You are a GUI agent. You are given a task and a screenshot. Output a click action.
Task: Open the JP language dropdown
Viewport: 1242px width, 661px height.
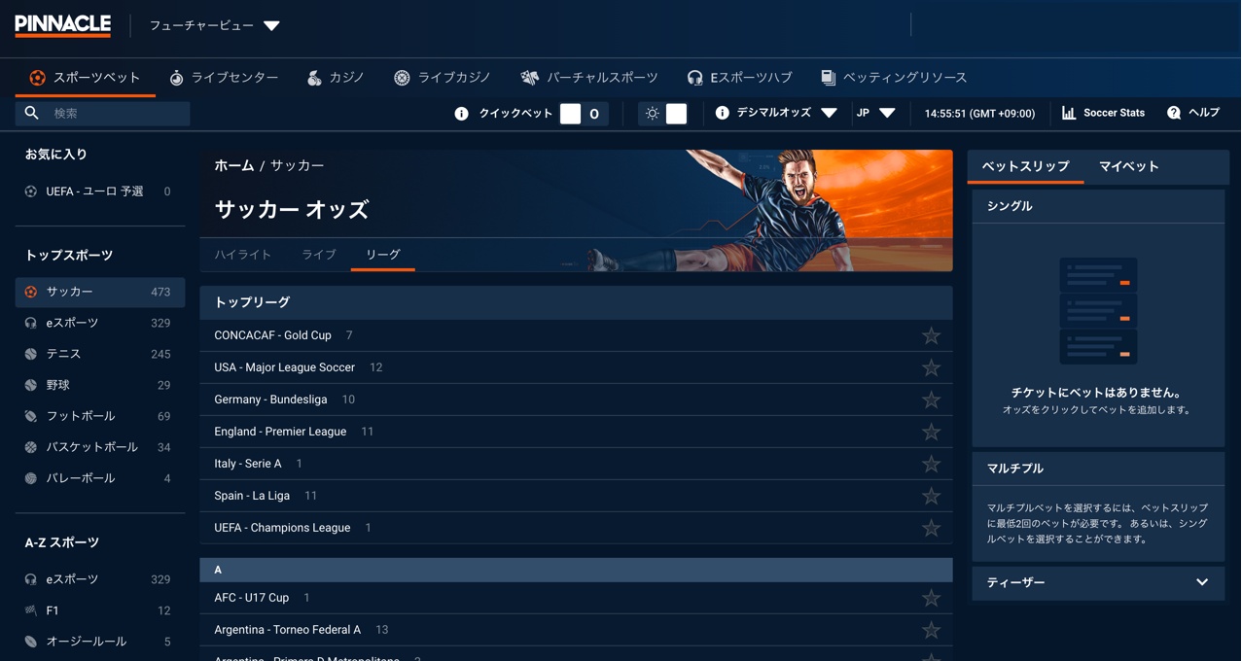[x=875, y=113]
